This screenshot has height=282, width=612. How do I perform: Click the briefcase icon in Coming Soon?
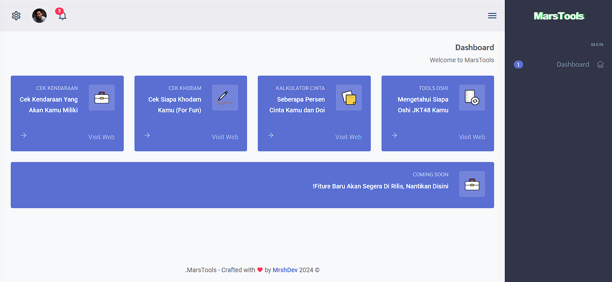point(472,184)
